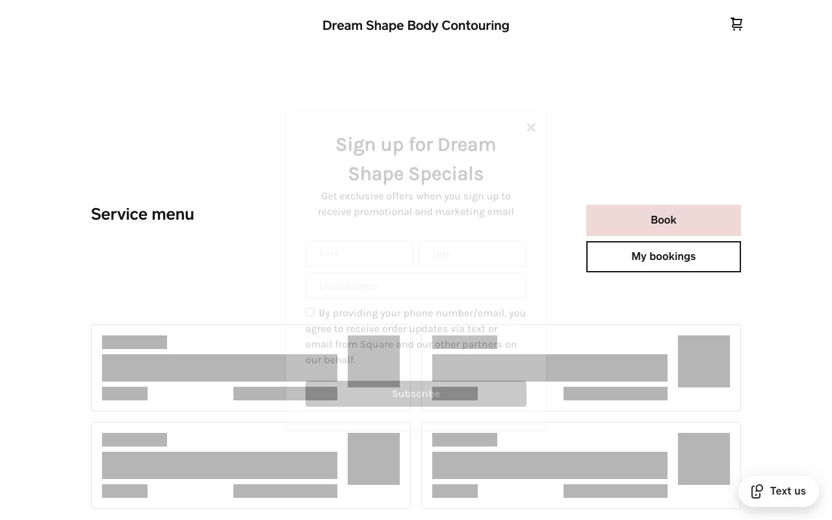Click the Text us chat bubble icon

[x=757, y=491]
